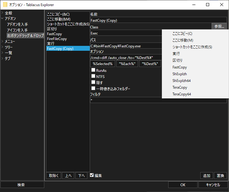The image size is (229, 192).
Task: Close the options window
Action: tap(222, 5)
